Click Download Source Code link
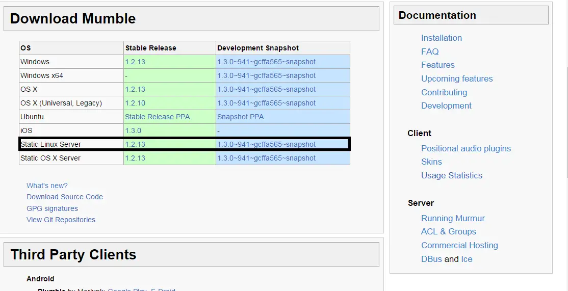This screenshot has width=568, height=291. [64, 197]
